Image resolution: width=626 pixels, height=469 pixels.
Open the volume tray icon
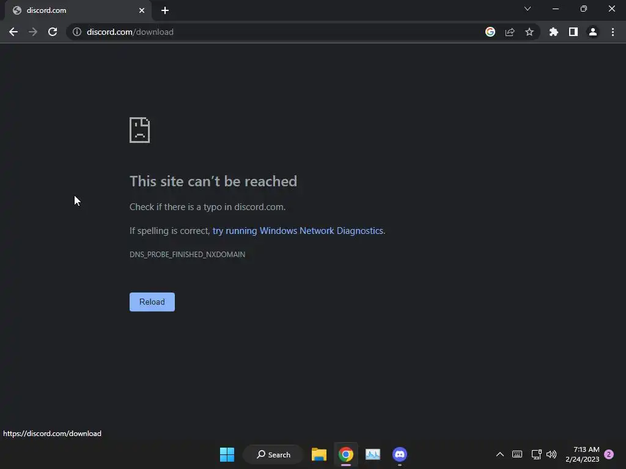pos(551,454)
